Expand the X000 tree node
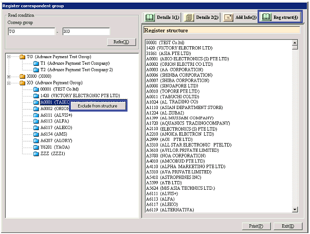The image size is (310, 234). [9, 76]
